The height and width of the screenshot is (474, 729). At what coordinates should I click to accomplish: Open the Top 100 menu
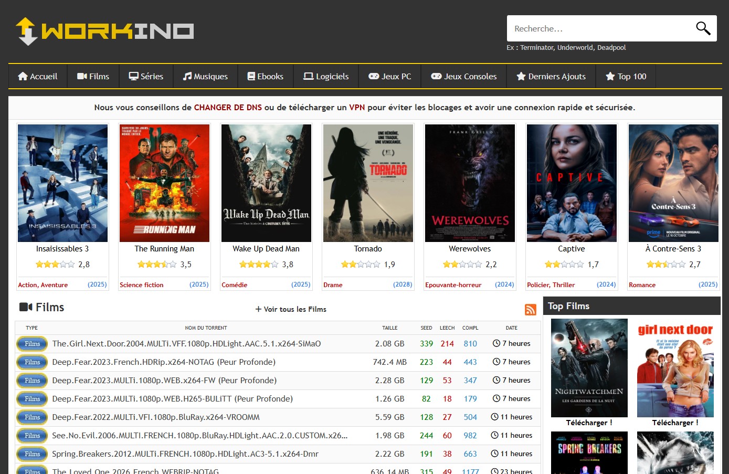626,76
